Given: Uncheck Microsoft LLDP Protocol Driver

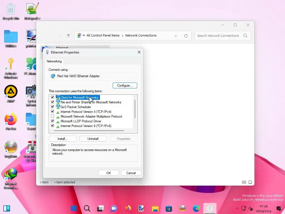Looking at the screenshot, I should pyautogui.click(x=53, y=121).
